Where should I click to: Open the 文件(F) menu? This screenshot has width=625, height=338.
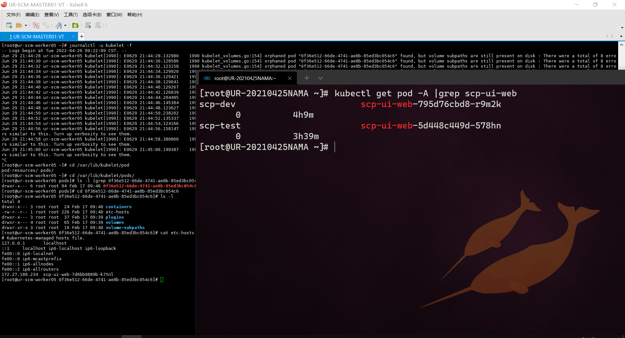pos(13,15)
